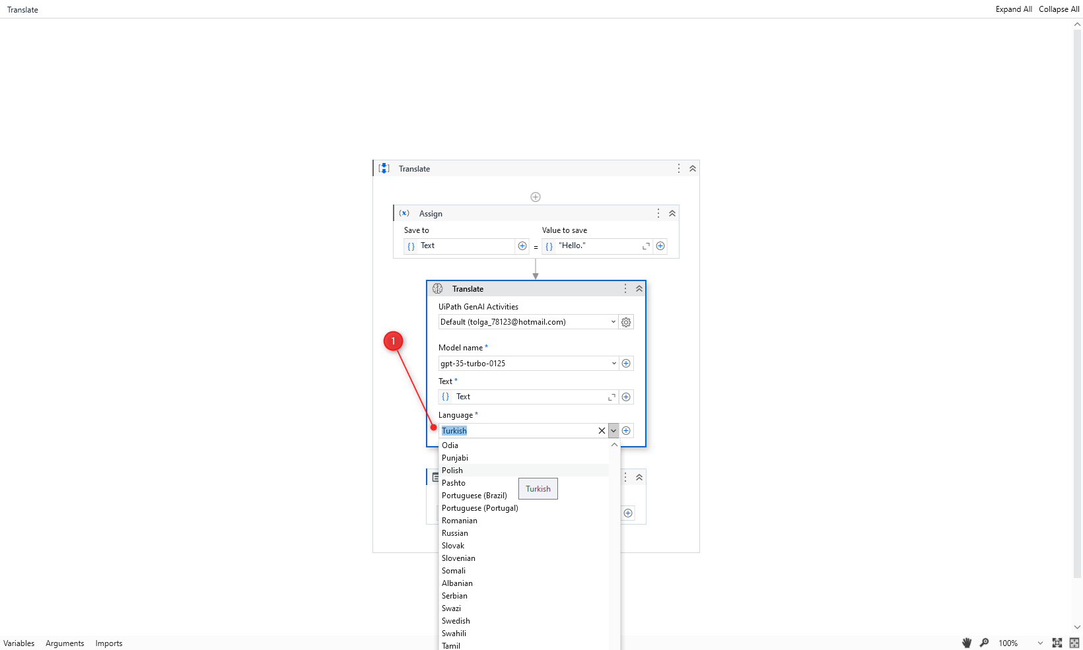1083x650 pixels.
Task: Add an activity using the plus above Assign
Action: click(x=536, y=197)
